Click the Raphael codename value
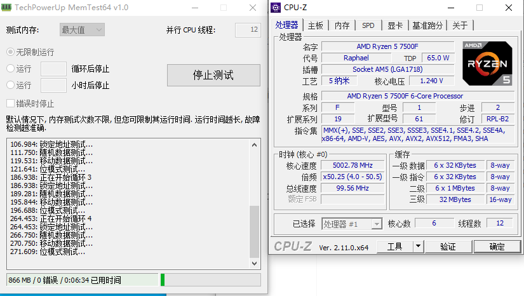524x296 pixels. (x=356, y=58)
